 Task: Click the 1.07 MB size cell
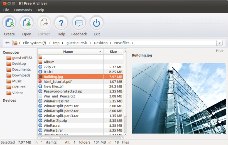[x=116, y=82]
